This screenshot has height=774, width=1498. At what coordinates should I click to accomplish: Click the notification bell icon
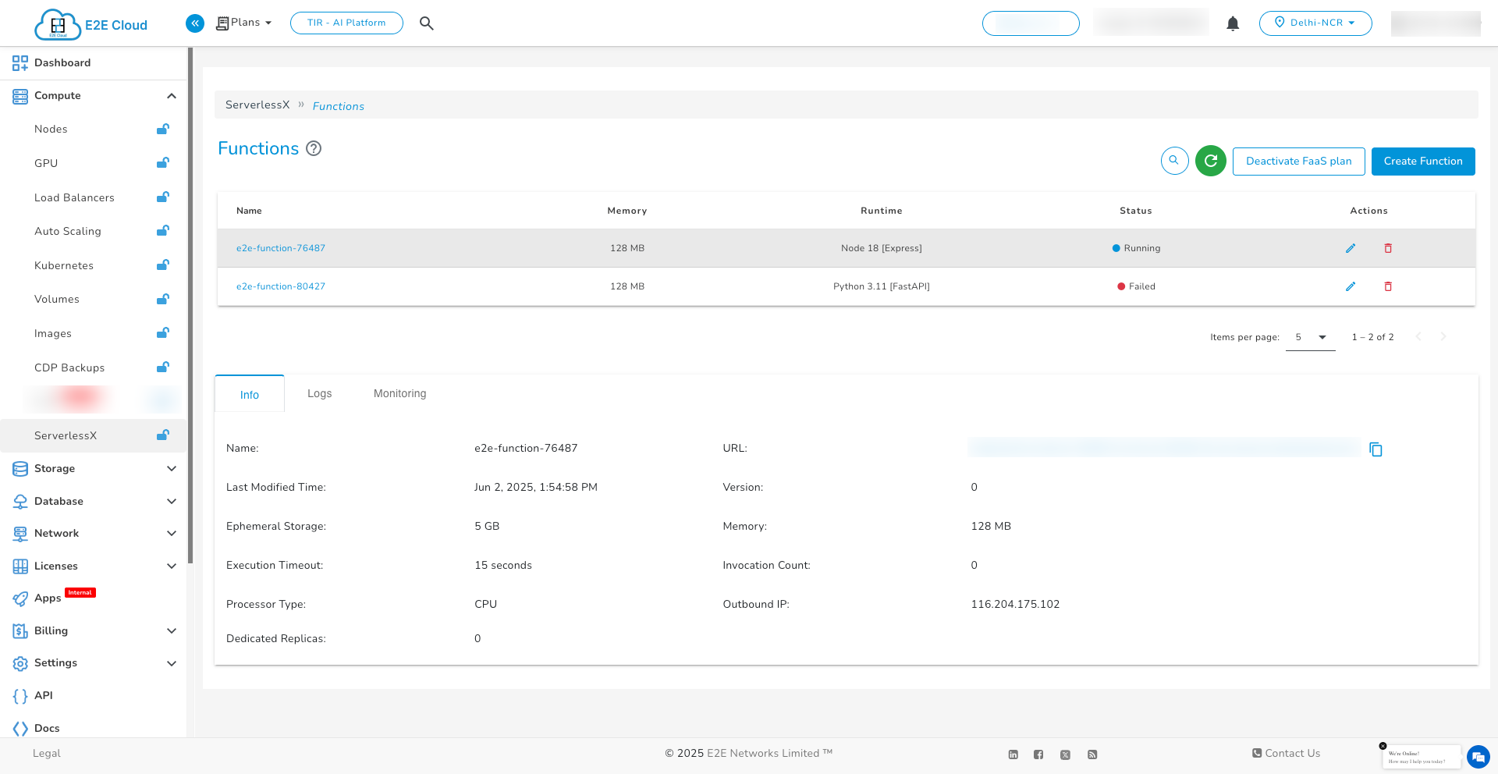point(1232,23)
